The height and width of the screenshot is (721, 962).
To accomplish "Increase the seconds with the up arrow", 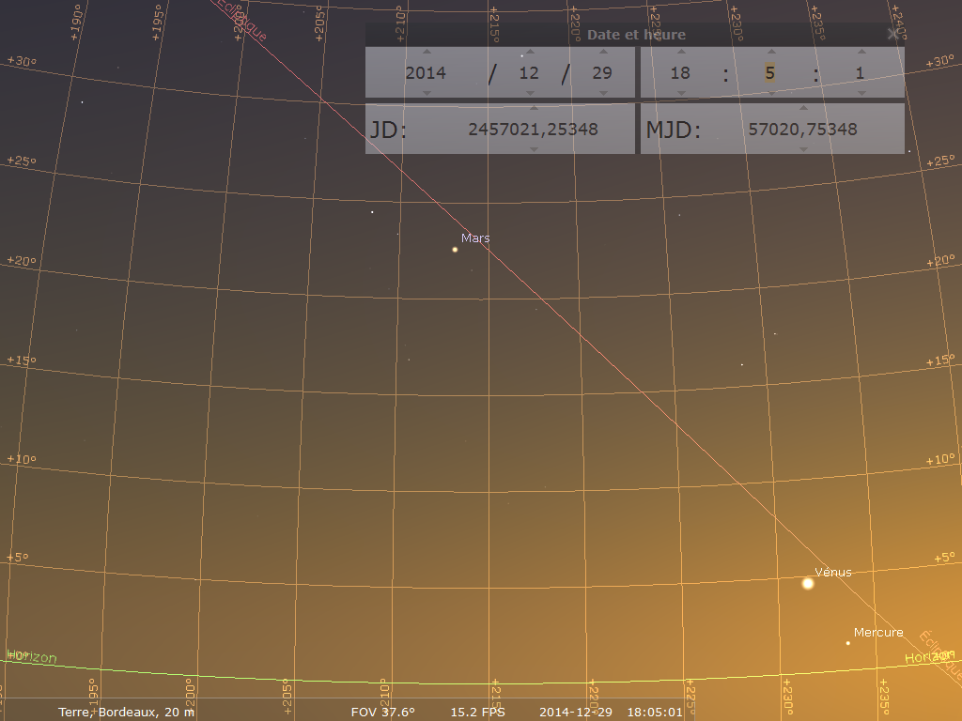I will point(861,53).
